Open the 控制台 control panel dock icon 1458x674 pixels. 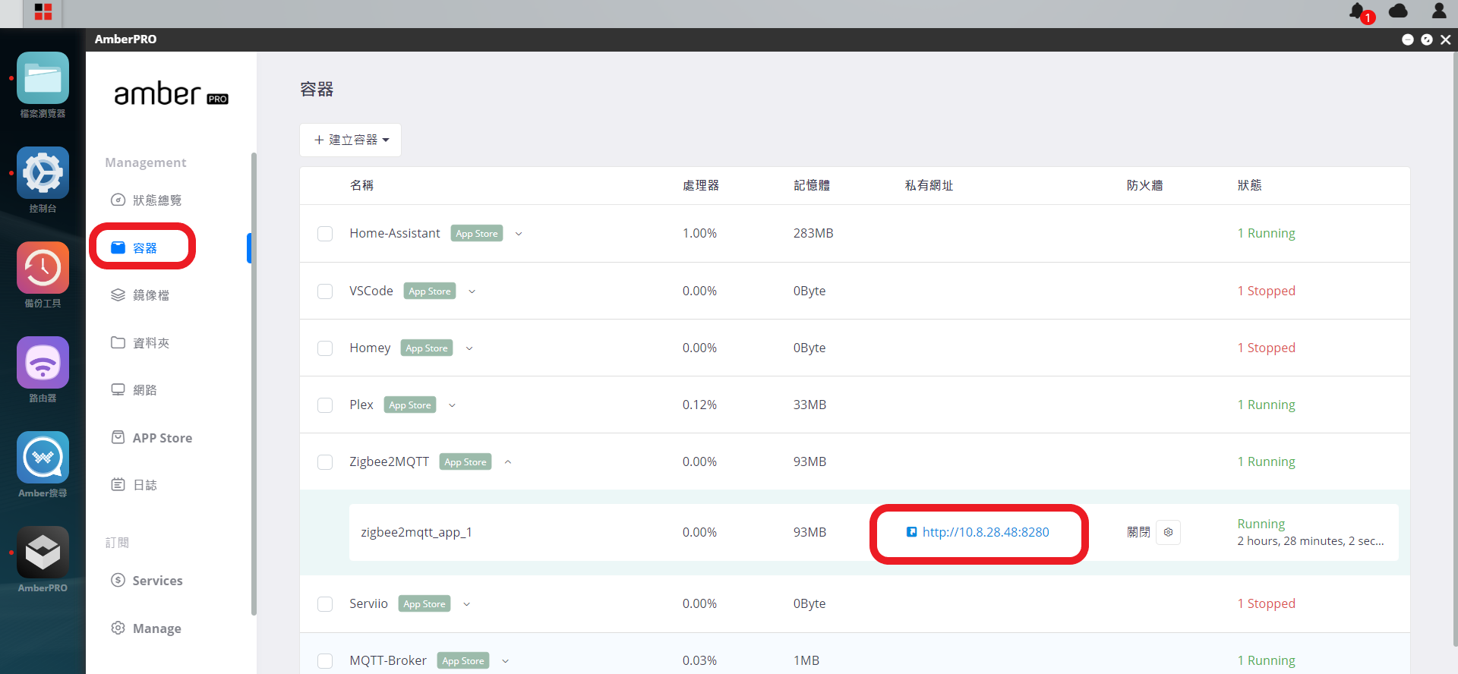coord(43,173)
